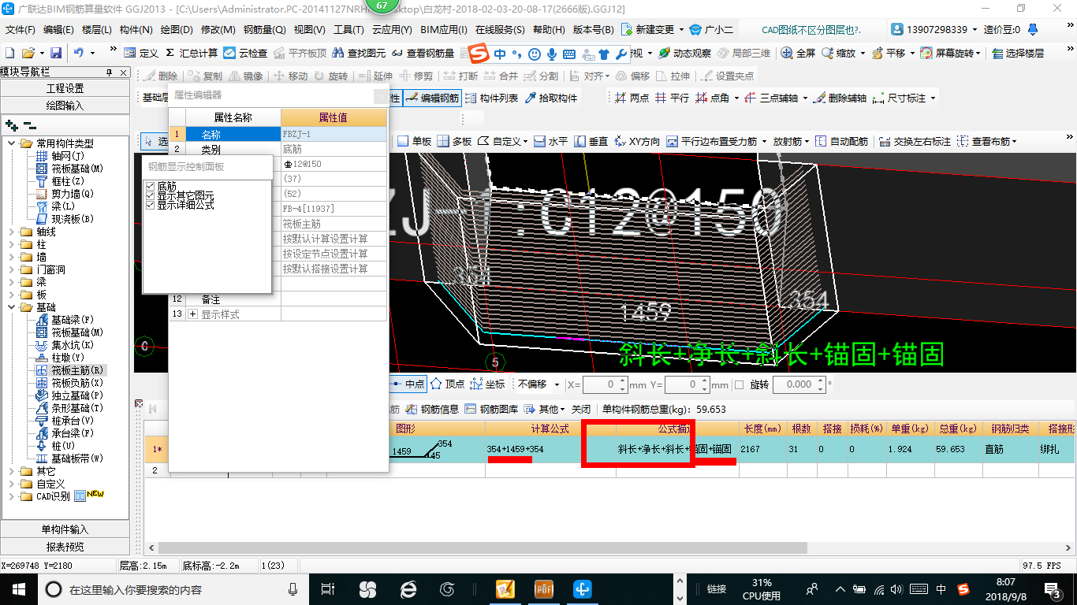Screen dimensions: 1077x605
Task: Open 工具(T) menu
Action: (349, 30)
